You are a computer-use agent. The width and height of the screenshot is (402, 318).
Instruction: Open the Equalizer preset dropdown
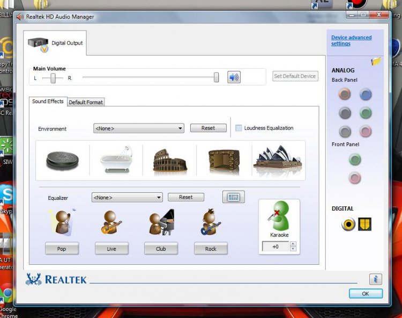127,198
